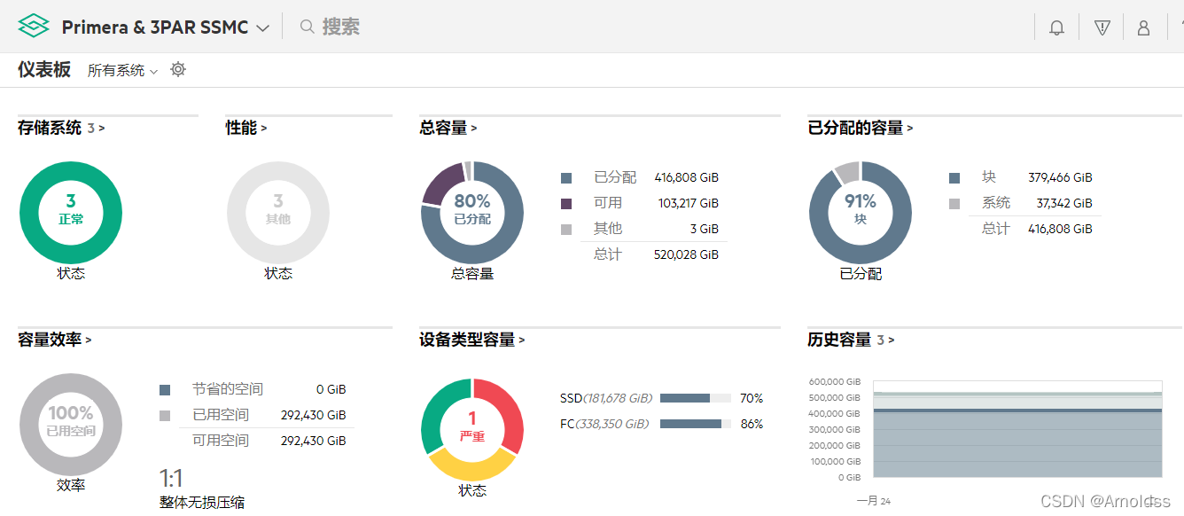Click the 379,466 GiB block value
1184x516 pixels.
pos(1060,177)
